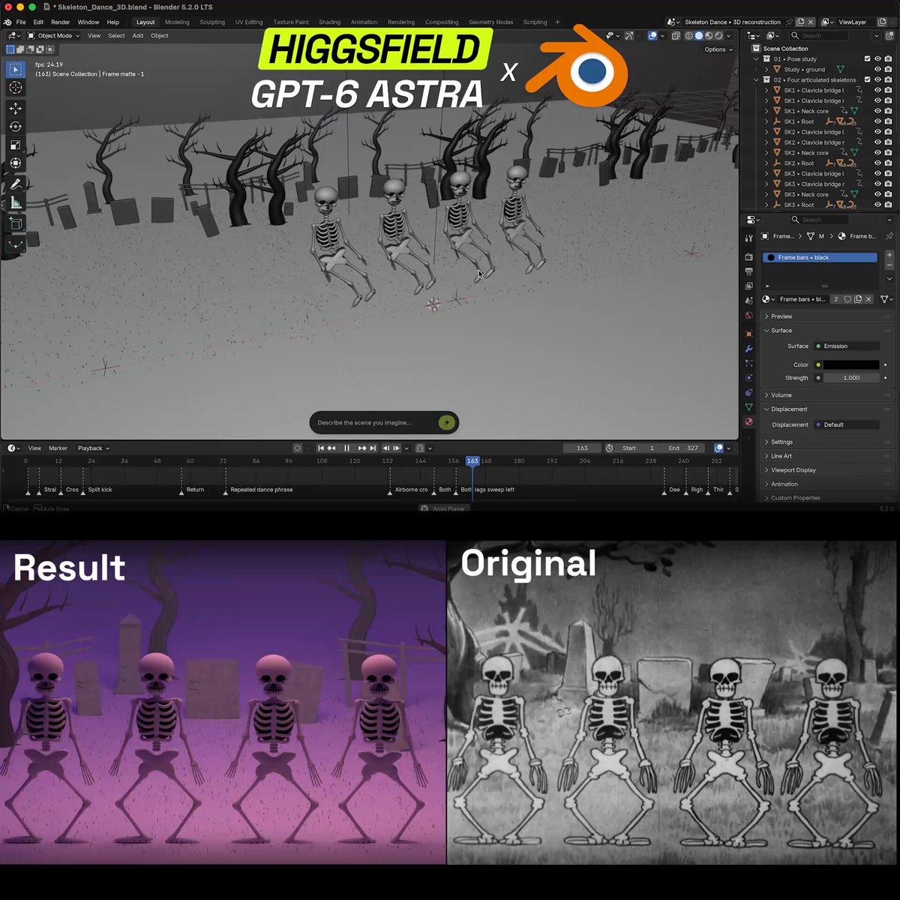Expand the SK1 • Root tree item
Screen dimensions: 900x900
tap(766, 121)
